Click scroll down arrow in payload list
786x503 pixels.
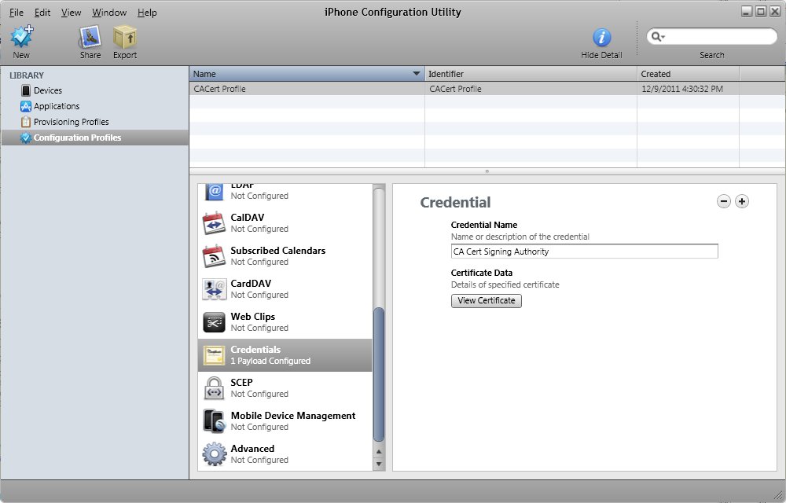click(379, 464)
